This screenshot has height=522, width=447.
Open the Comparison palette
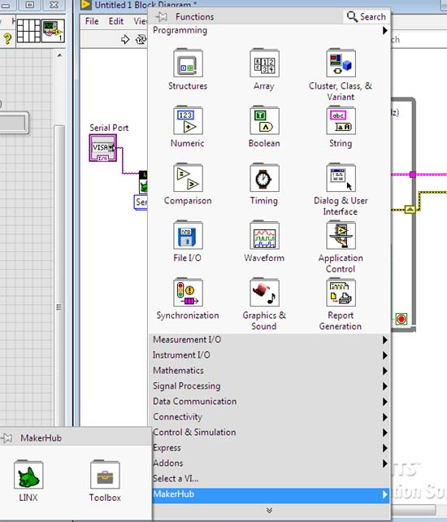pos(188,178)
